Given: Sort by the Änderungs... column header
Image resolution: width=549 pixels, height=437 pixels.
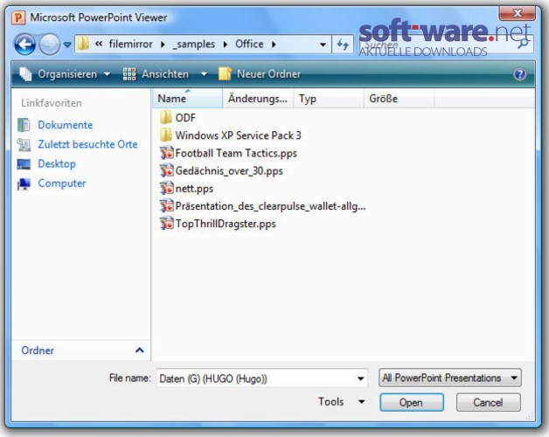Looking at the screenshot, I should pyautogui.click(x=258, y=99).
